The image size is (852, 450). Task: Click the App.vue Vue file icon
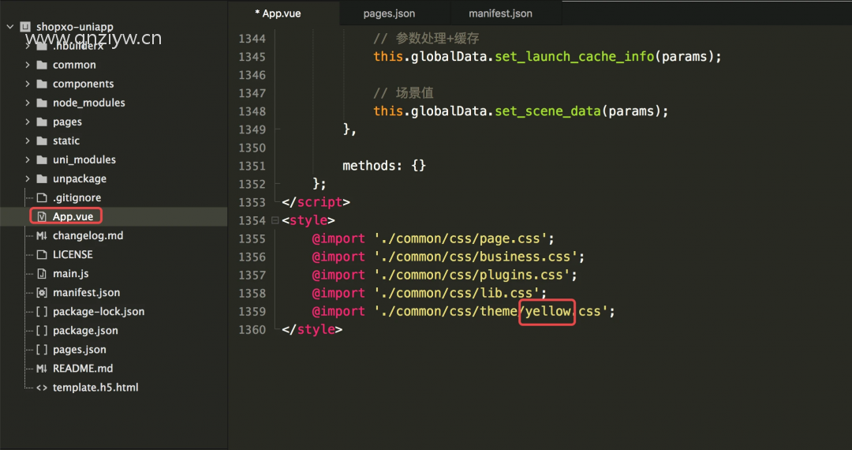42,217
